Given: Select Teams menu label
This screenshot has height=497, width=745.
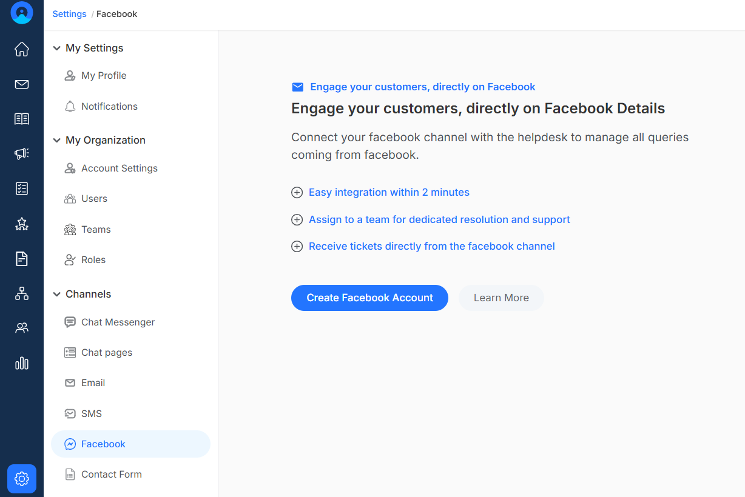Looking at the screenshot, I should tap(96, 230).
